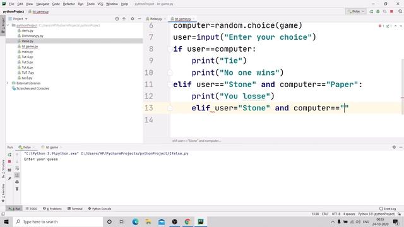404x227 pixels.
Task: Click the Windows Start button
Action: coord(6,221)
